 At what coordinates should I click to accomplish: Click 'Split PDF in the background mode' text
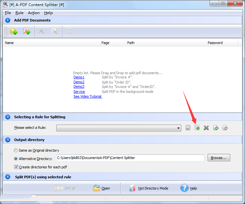click(127, 92)
